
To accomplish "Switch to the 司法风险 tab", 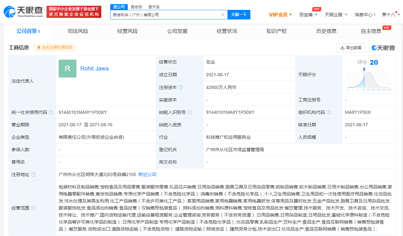I will tap(78, 31).
